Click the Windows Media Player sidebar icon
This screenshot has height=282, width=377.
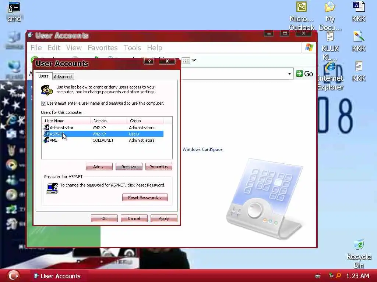pos(11,164)
